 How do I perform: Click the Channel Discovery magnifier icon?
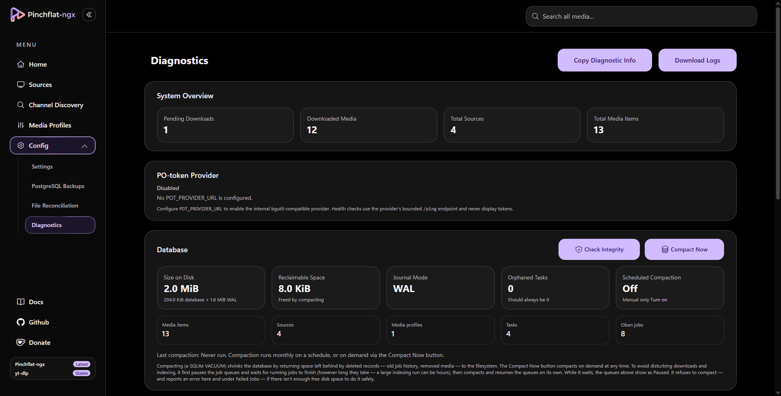(x=21, y=105)
